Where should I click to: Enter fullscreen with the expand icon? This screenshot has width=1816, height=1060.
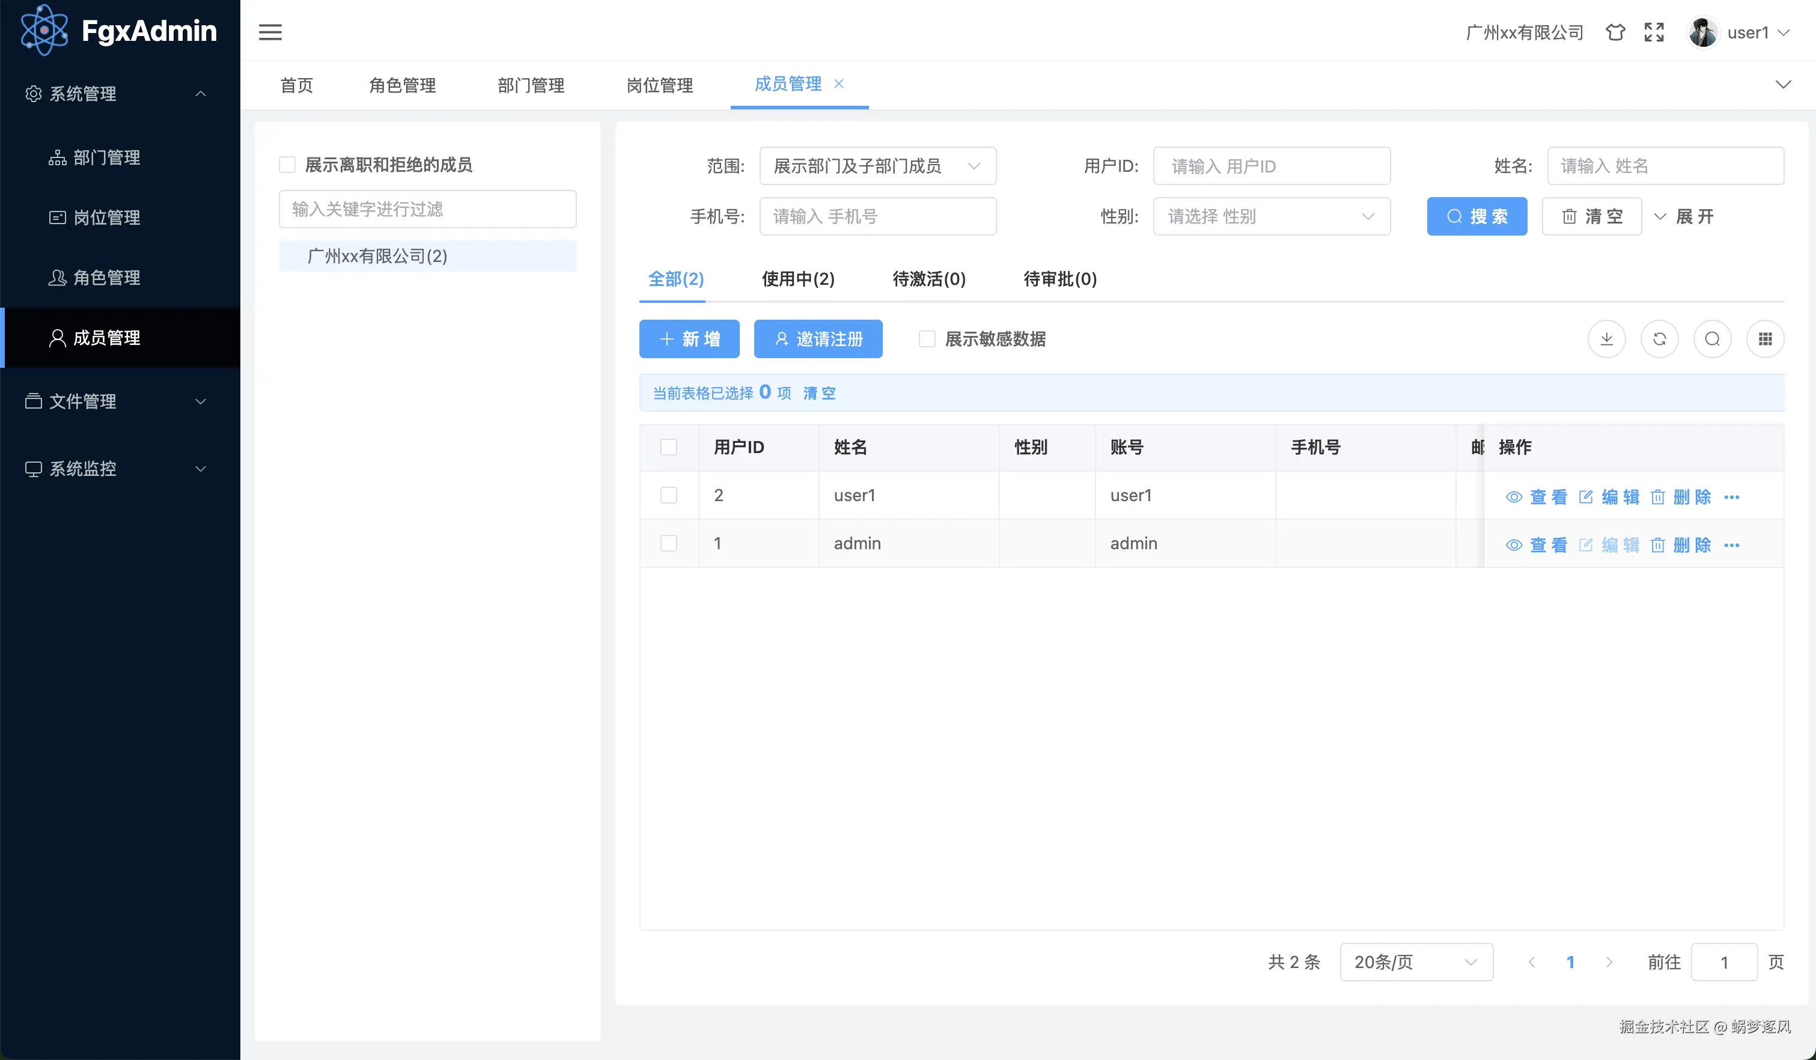(x=1654, y=32)
